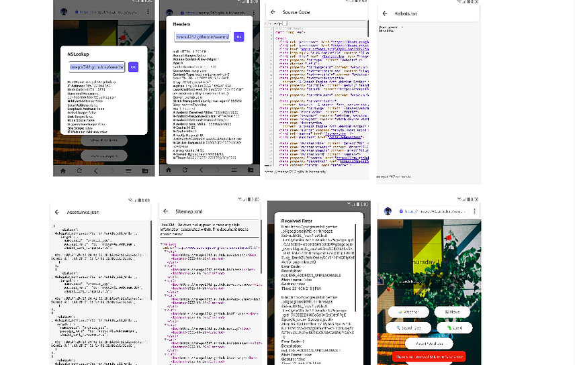This screenshot has width=575, height=365.
Task: Tap the reload icon in Headers screen toolbar
Action: pyautogui.click(x=185, y=170)
